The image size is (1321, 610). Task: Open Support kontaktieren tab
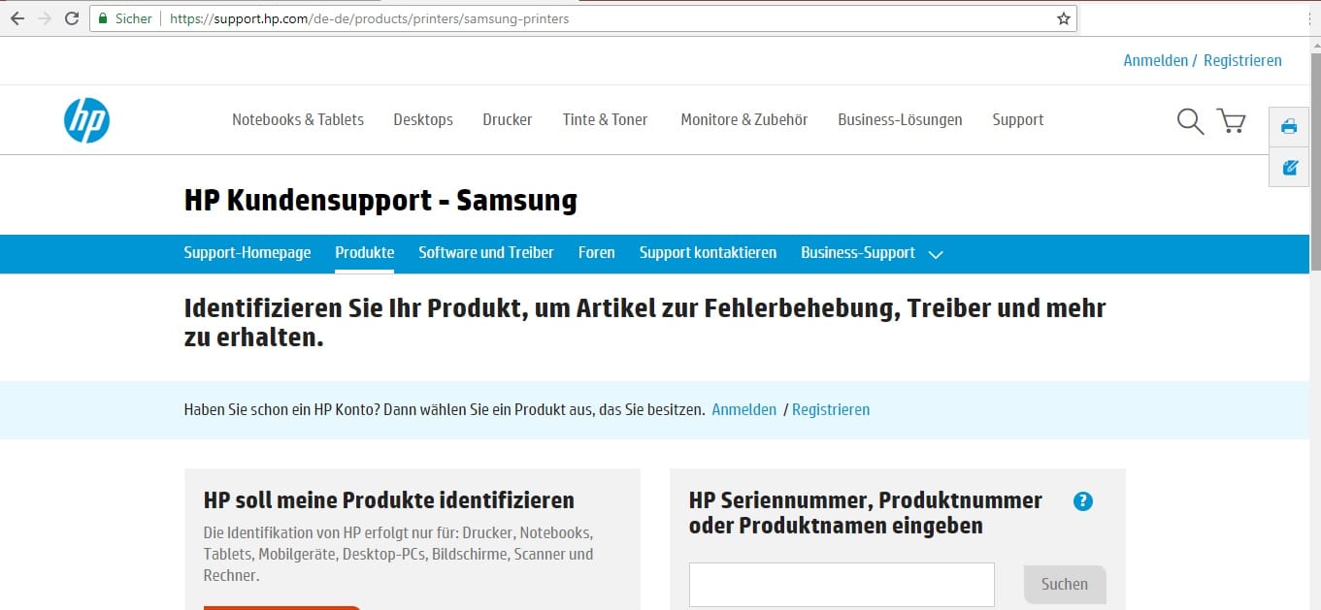pyautogui.click(x=708, y=252)
